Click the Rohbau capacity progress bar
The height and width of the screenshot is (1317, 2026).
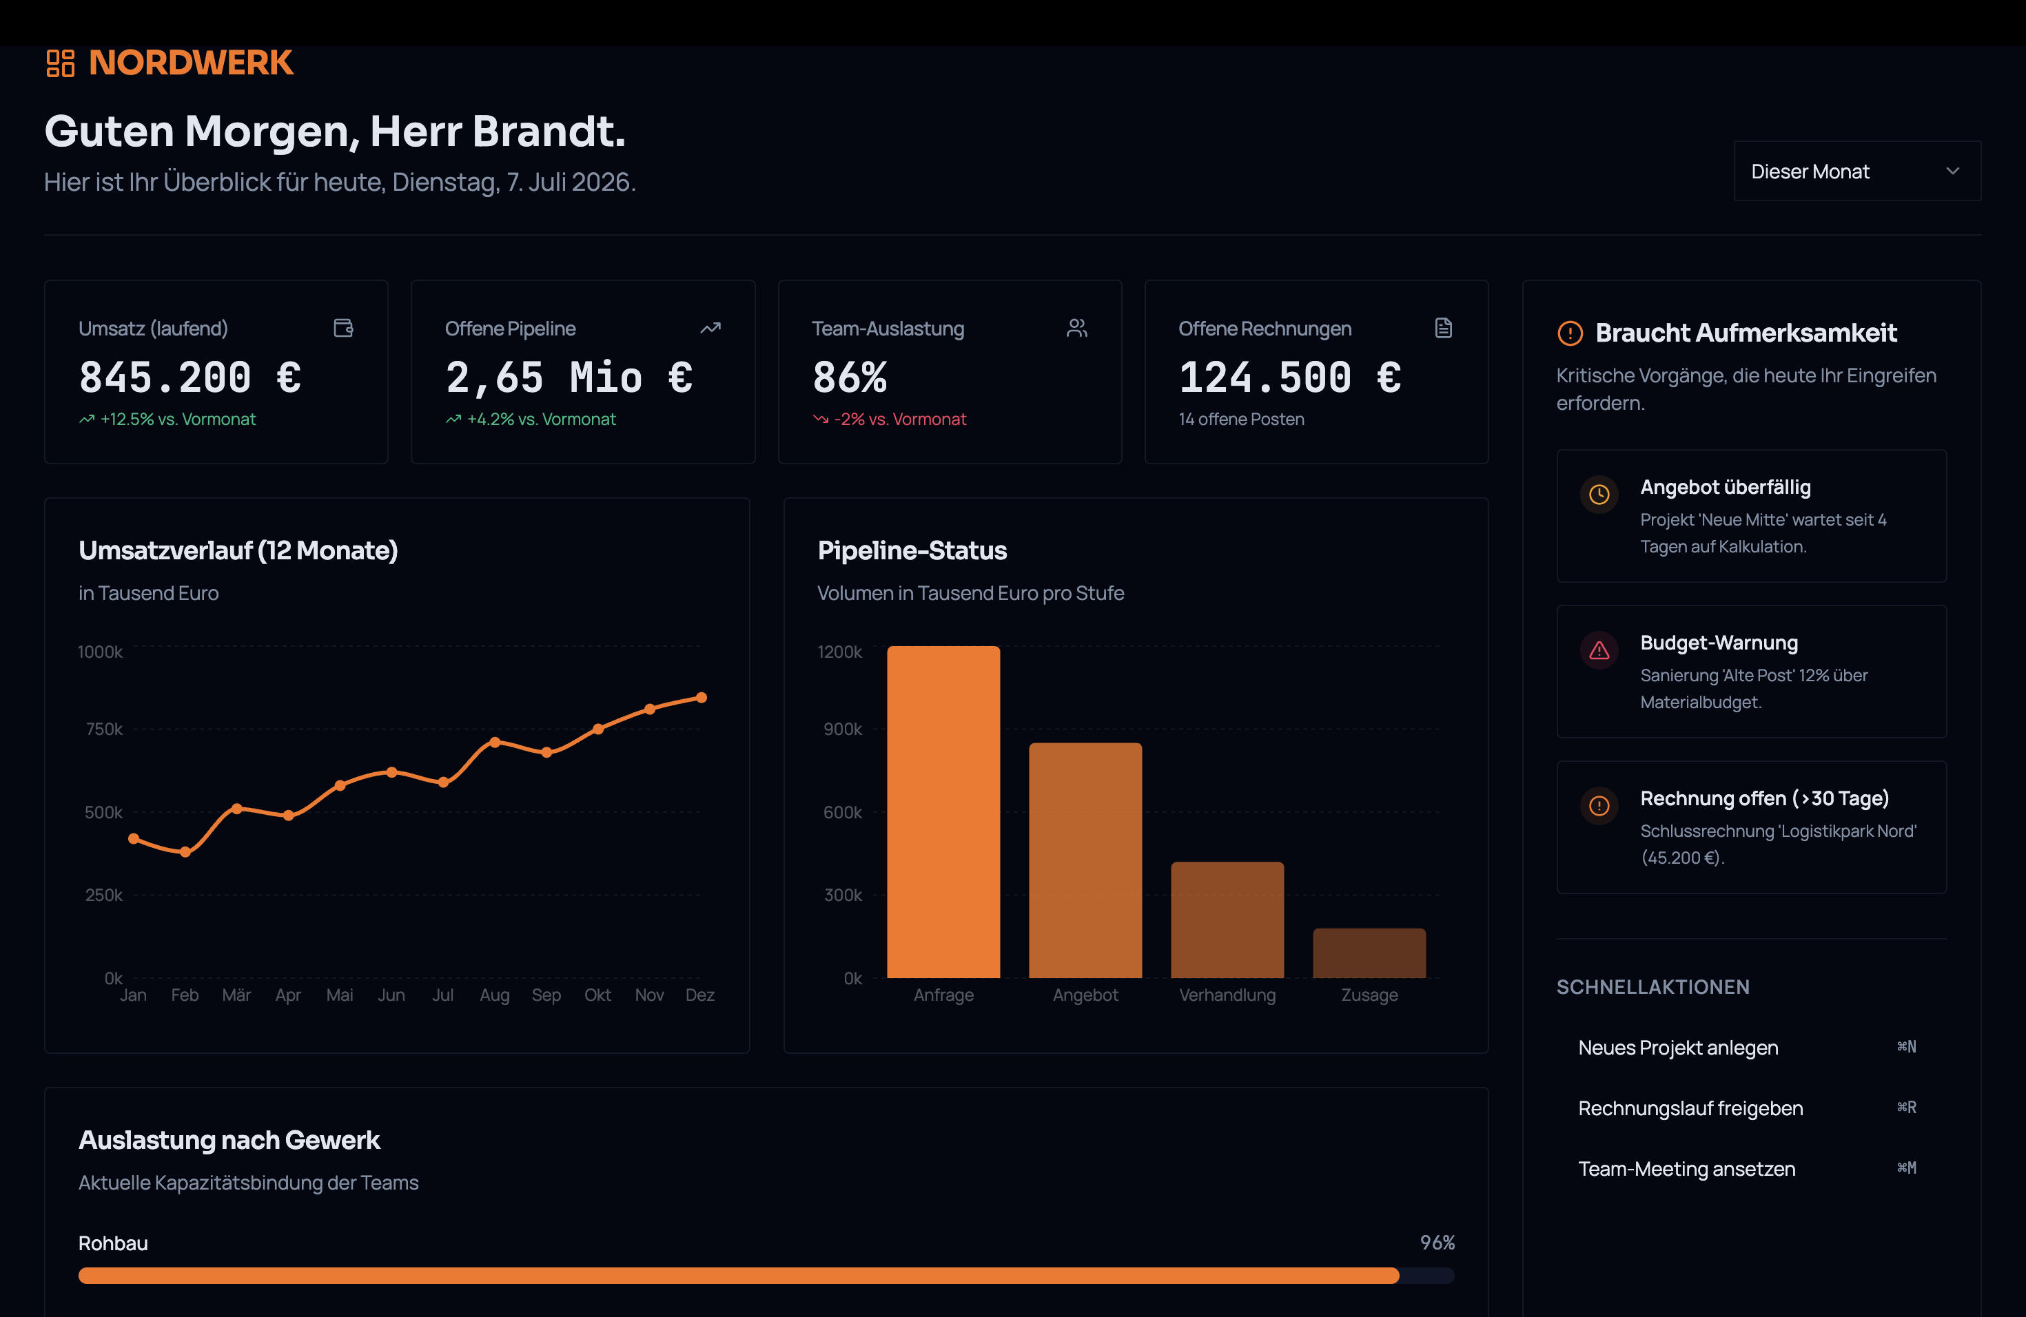coord(766,1275)
